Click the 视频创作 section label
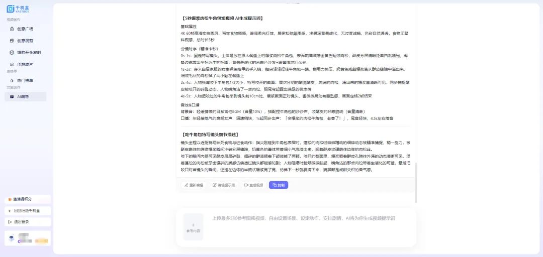This screenshot has height=257, width=543. pos(13,20)
